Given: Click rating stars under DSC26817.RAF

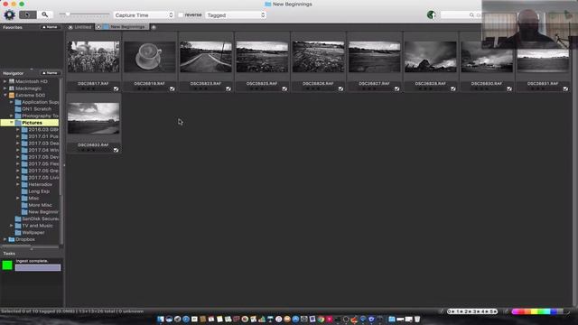Looking at the screenshot, I should click(89, 88).
